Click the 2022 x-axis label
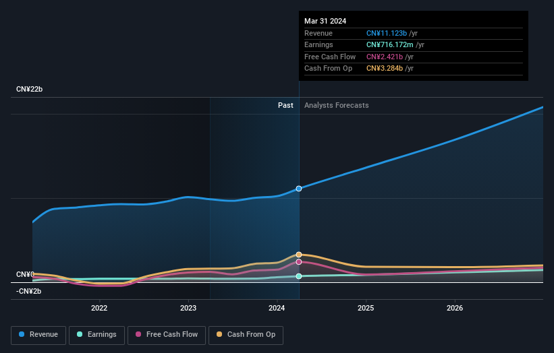This screenshot has width=554, height=353. (99, 308)
